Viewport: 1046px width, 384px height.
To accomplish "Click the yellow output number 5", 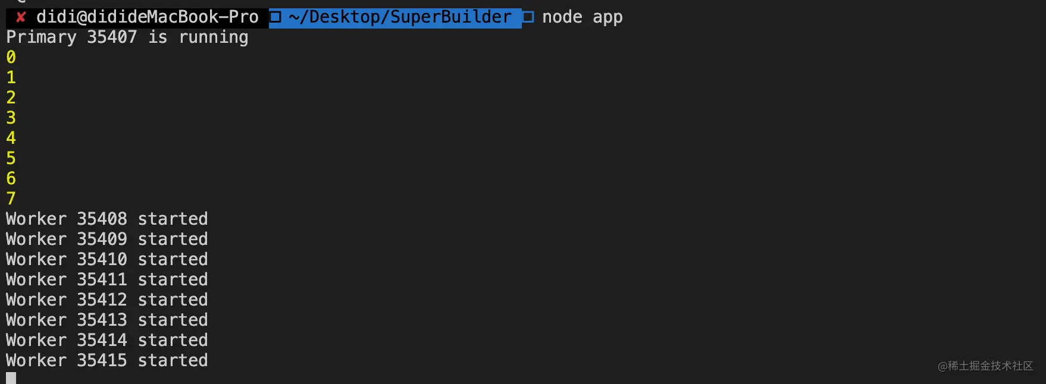I will point(11,159).
